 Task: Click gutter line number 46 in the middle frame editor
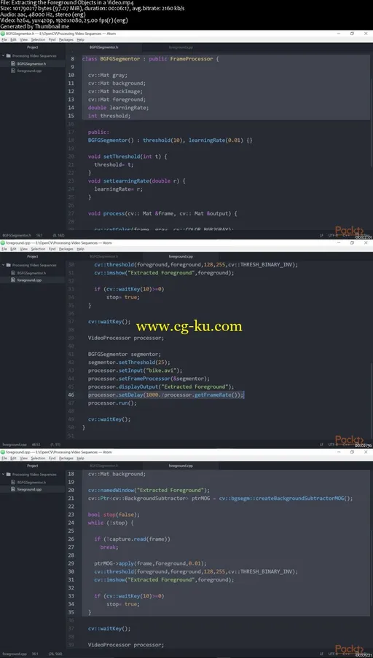pos(71,395)
